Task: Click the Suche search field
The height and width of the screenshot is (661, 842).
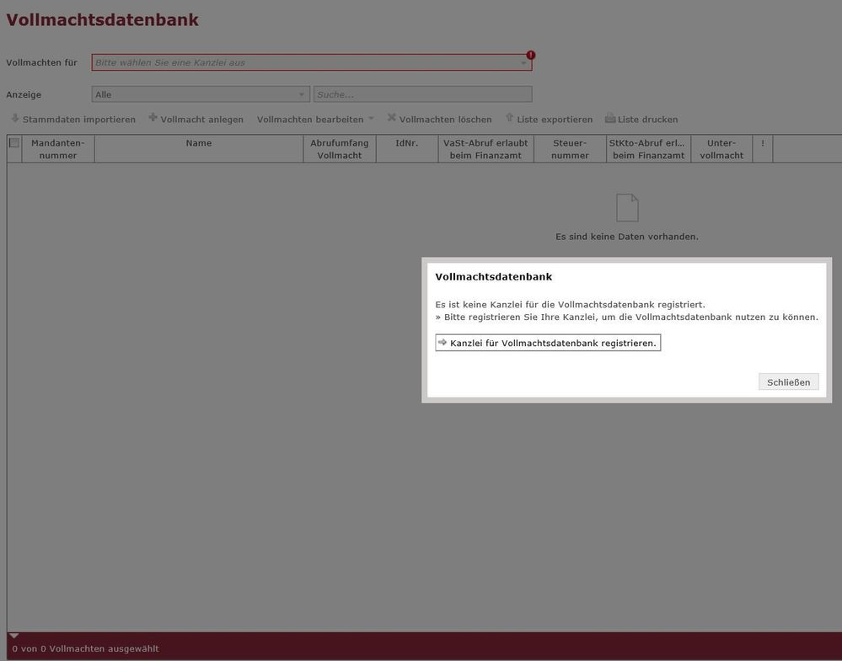Action: click(422, 94)
